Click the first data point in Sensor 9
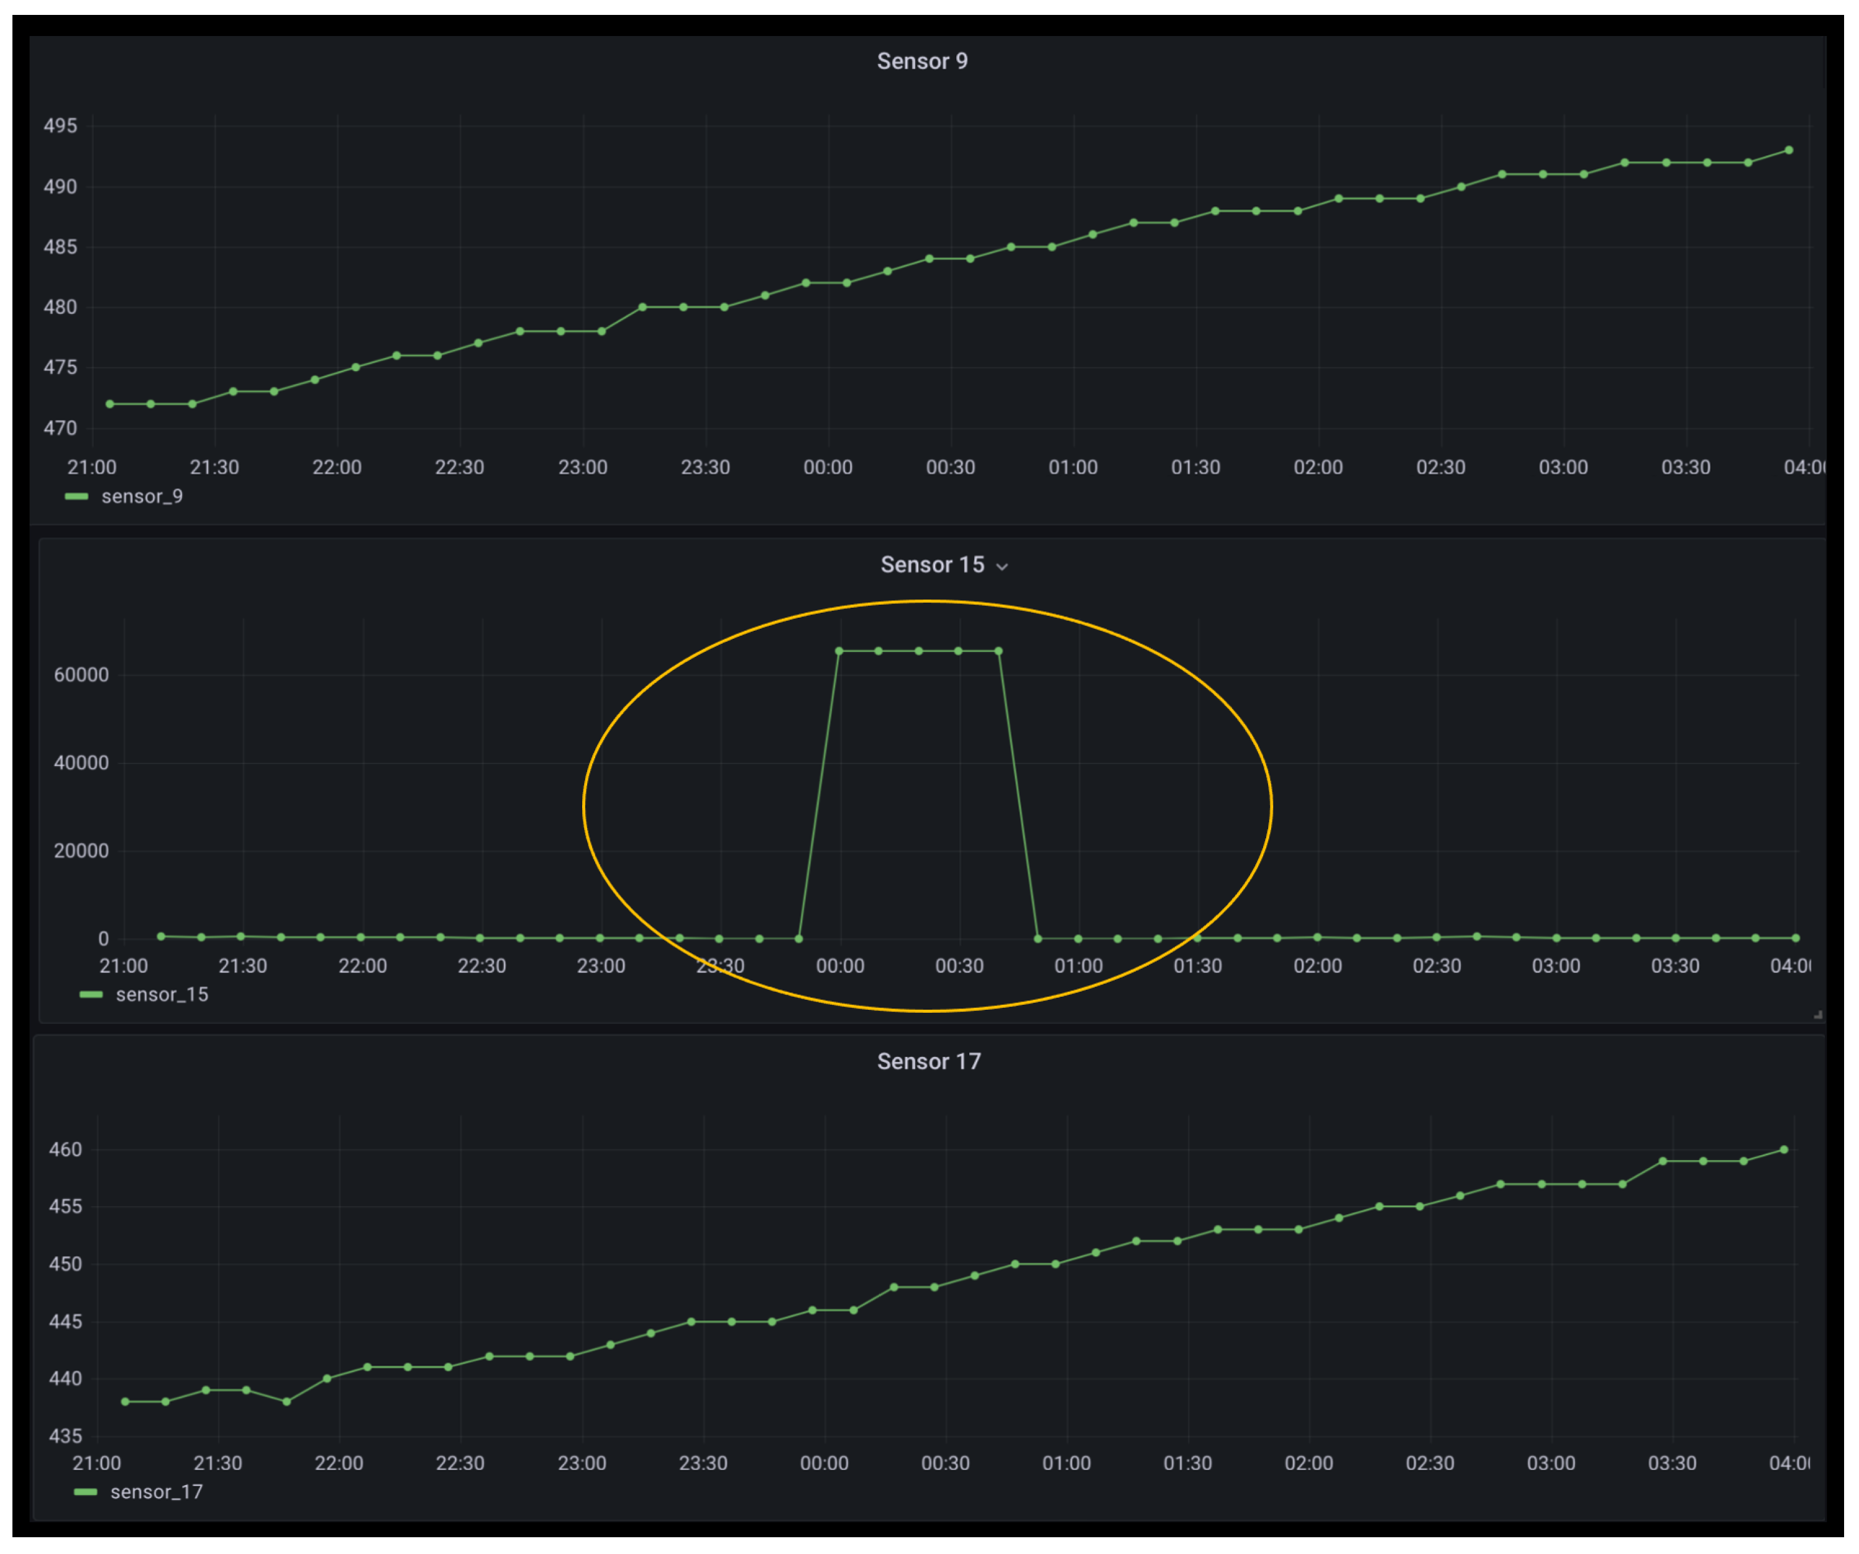Viewport: 1859px width, 1554px height. [110, 404]
